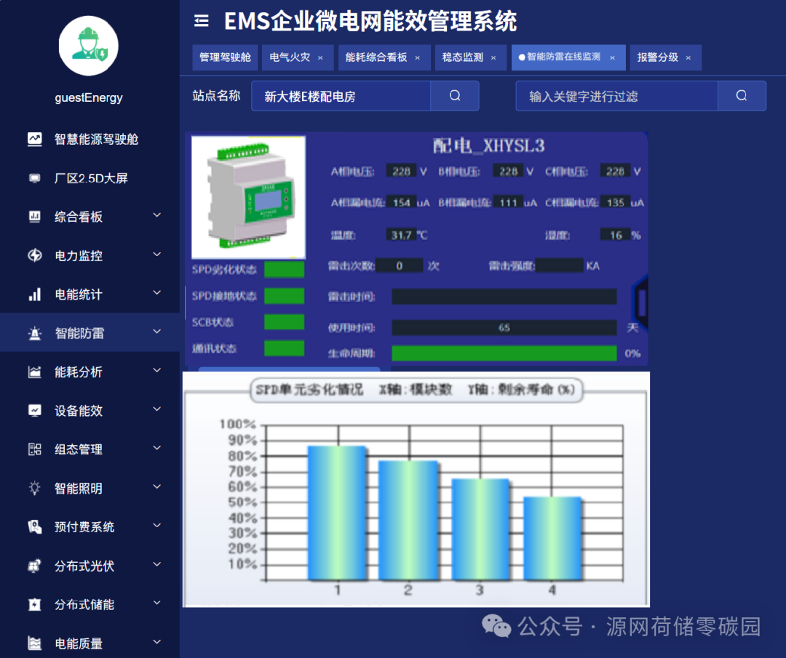The width and height of the screenshot is (786, 658).
Task: Open the hamburger menu icon
Action: pyautogui.click(x=202, y=21)
